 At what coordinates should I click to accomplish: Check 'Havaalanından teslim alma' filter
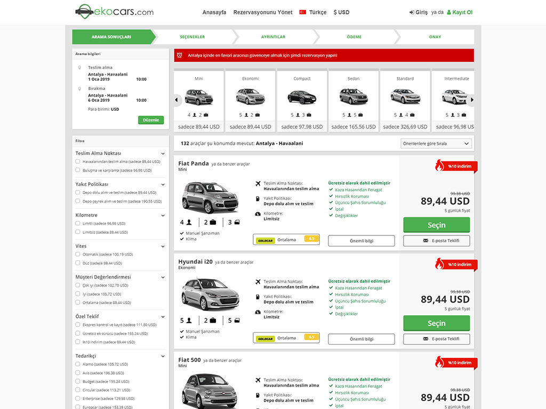click(78, 161)
